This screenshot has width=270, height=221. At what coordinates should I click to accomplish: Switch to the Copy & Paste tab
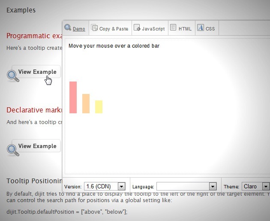tap(111, 28)
